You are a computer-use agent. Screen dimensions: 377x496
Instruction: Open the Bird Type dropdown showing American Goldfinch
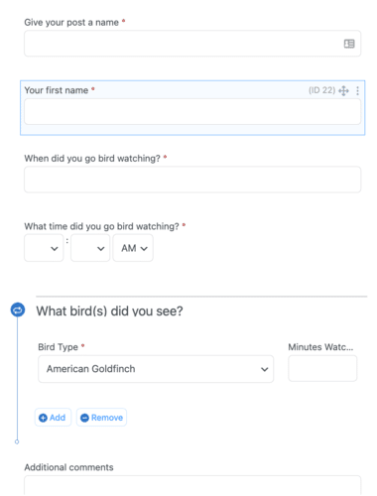(156, 369)
